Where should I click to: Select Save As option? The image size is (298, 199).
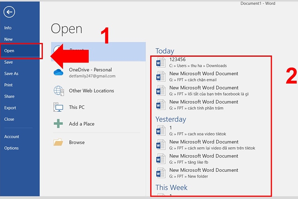11,74
